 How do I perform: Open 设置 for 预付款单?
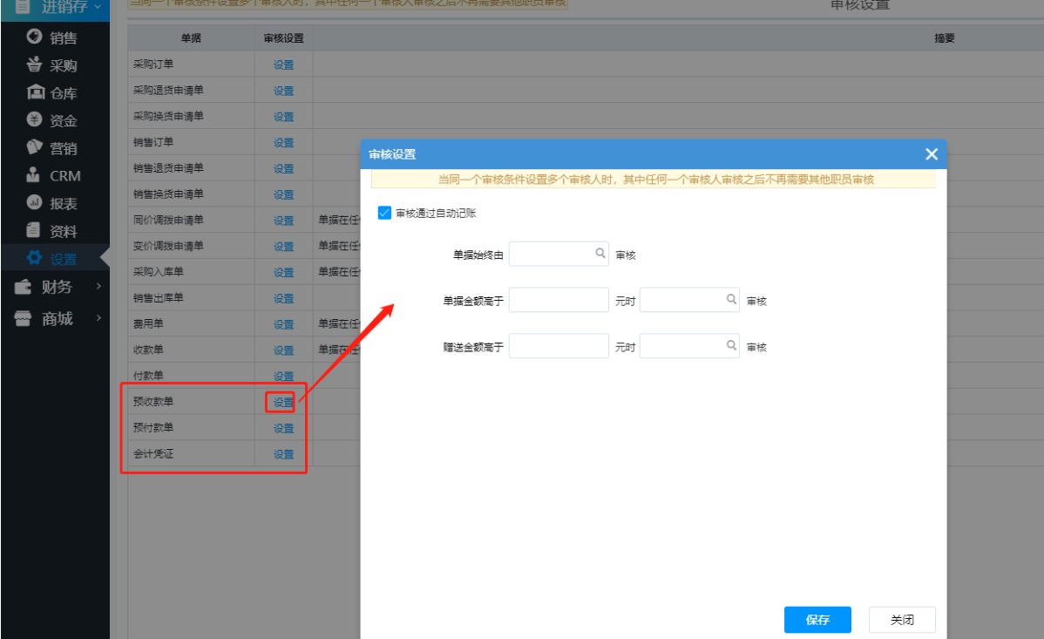click(283, 428)
